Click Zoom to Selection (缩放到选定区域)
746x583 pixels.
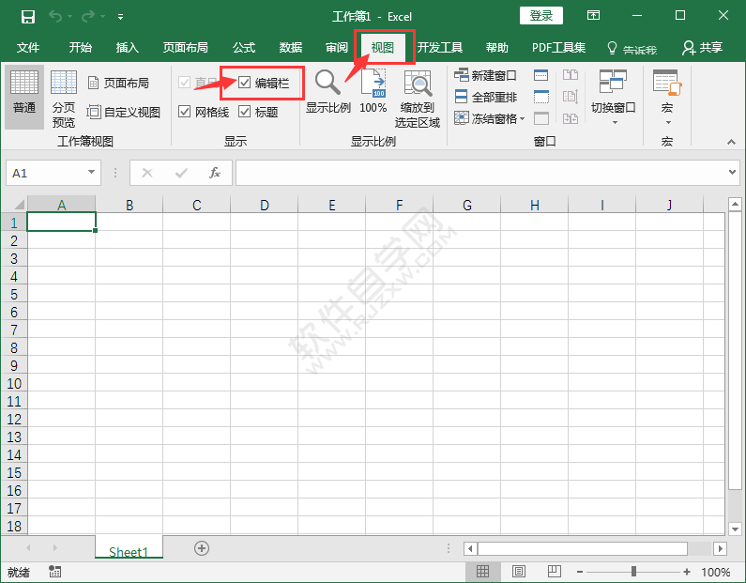pos(417,84)
